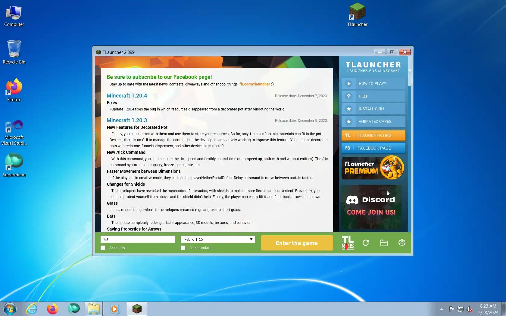The image size is (506, 316).
Task: Show hidden system tray icons
Action: coord(442,309)
